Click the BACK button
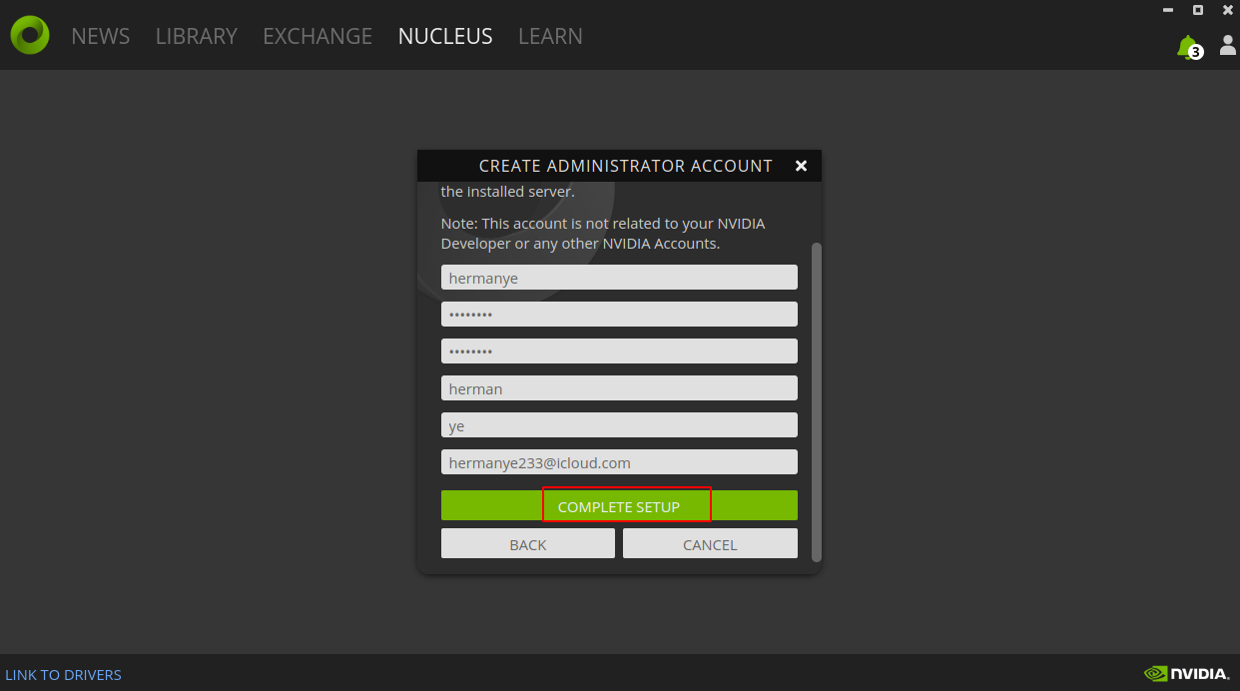Viewport: 1240px width, 691px height. [528, 543]
